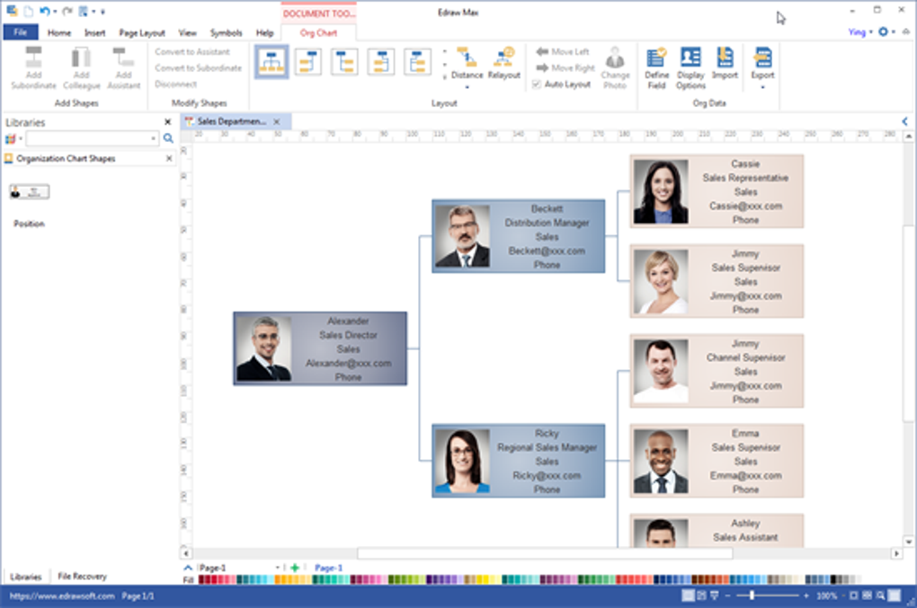Switch to the Libraries bottom panel tab

click(x=26, y=577)
